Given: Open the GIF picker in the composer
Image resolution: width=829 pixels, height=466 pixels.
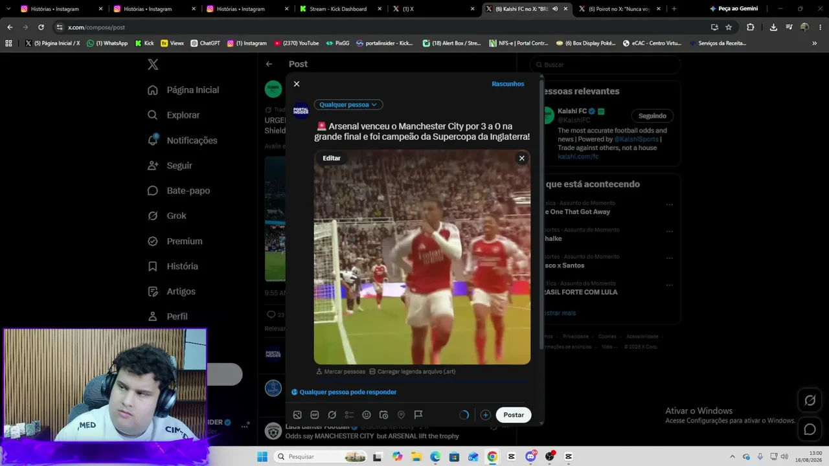Looking at the screenshot, I should [x=315, y=415].
